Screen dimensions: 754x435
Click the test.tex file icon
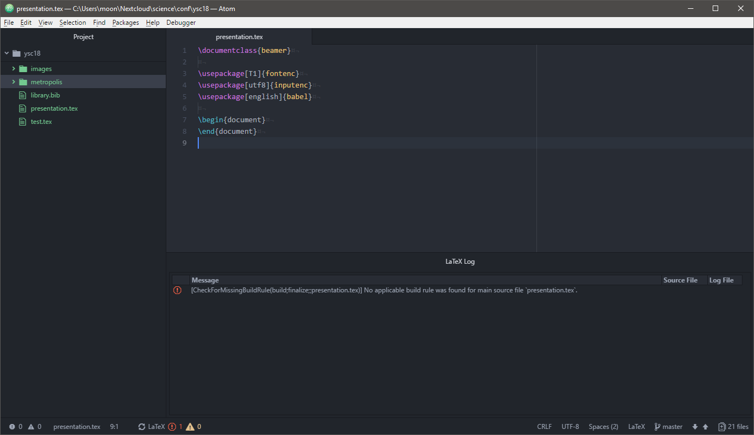[x=23, y=122]
